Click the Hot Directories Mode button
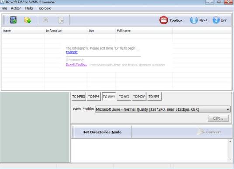 pos(102,132)
